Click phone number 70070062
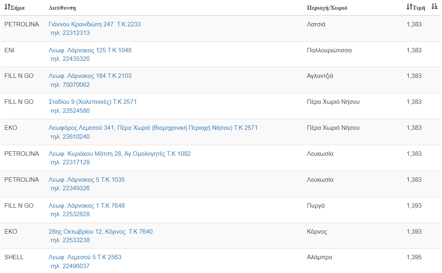Image resolution: width=442 pixels, height=273 pixels. point(76,85)
